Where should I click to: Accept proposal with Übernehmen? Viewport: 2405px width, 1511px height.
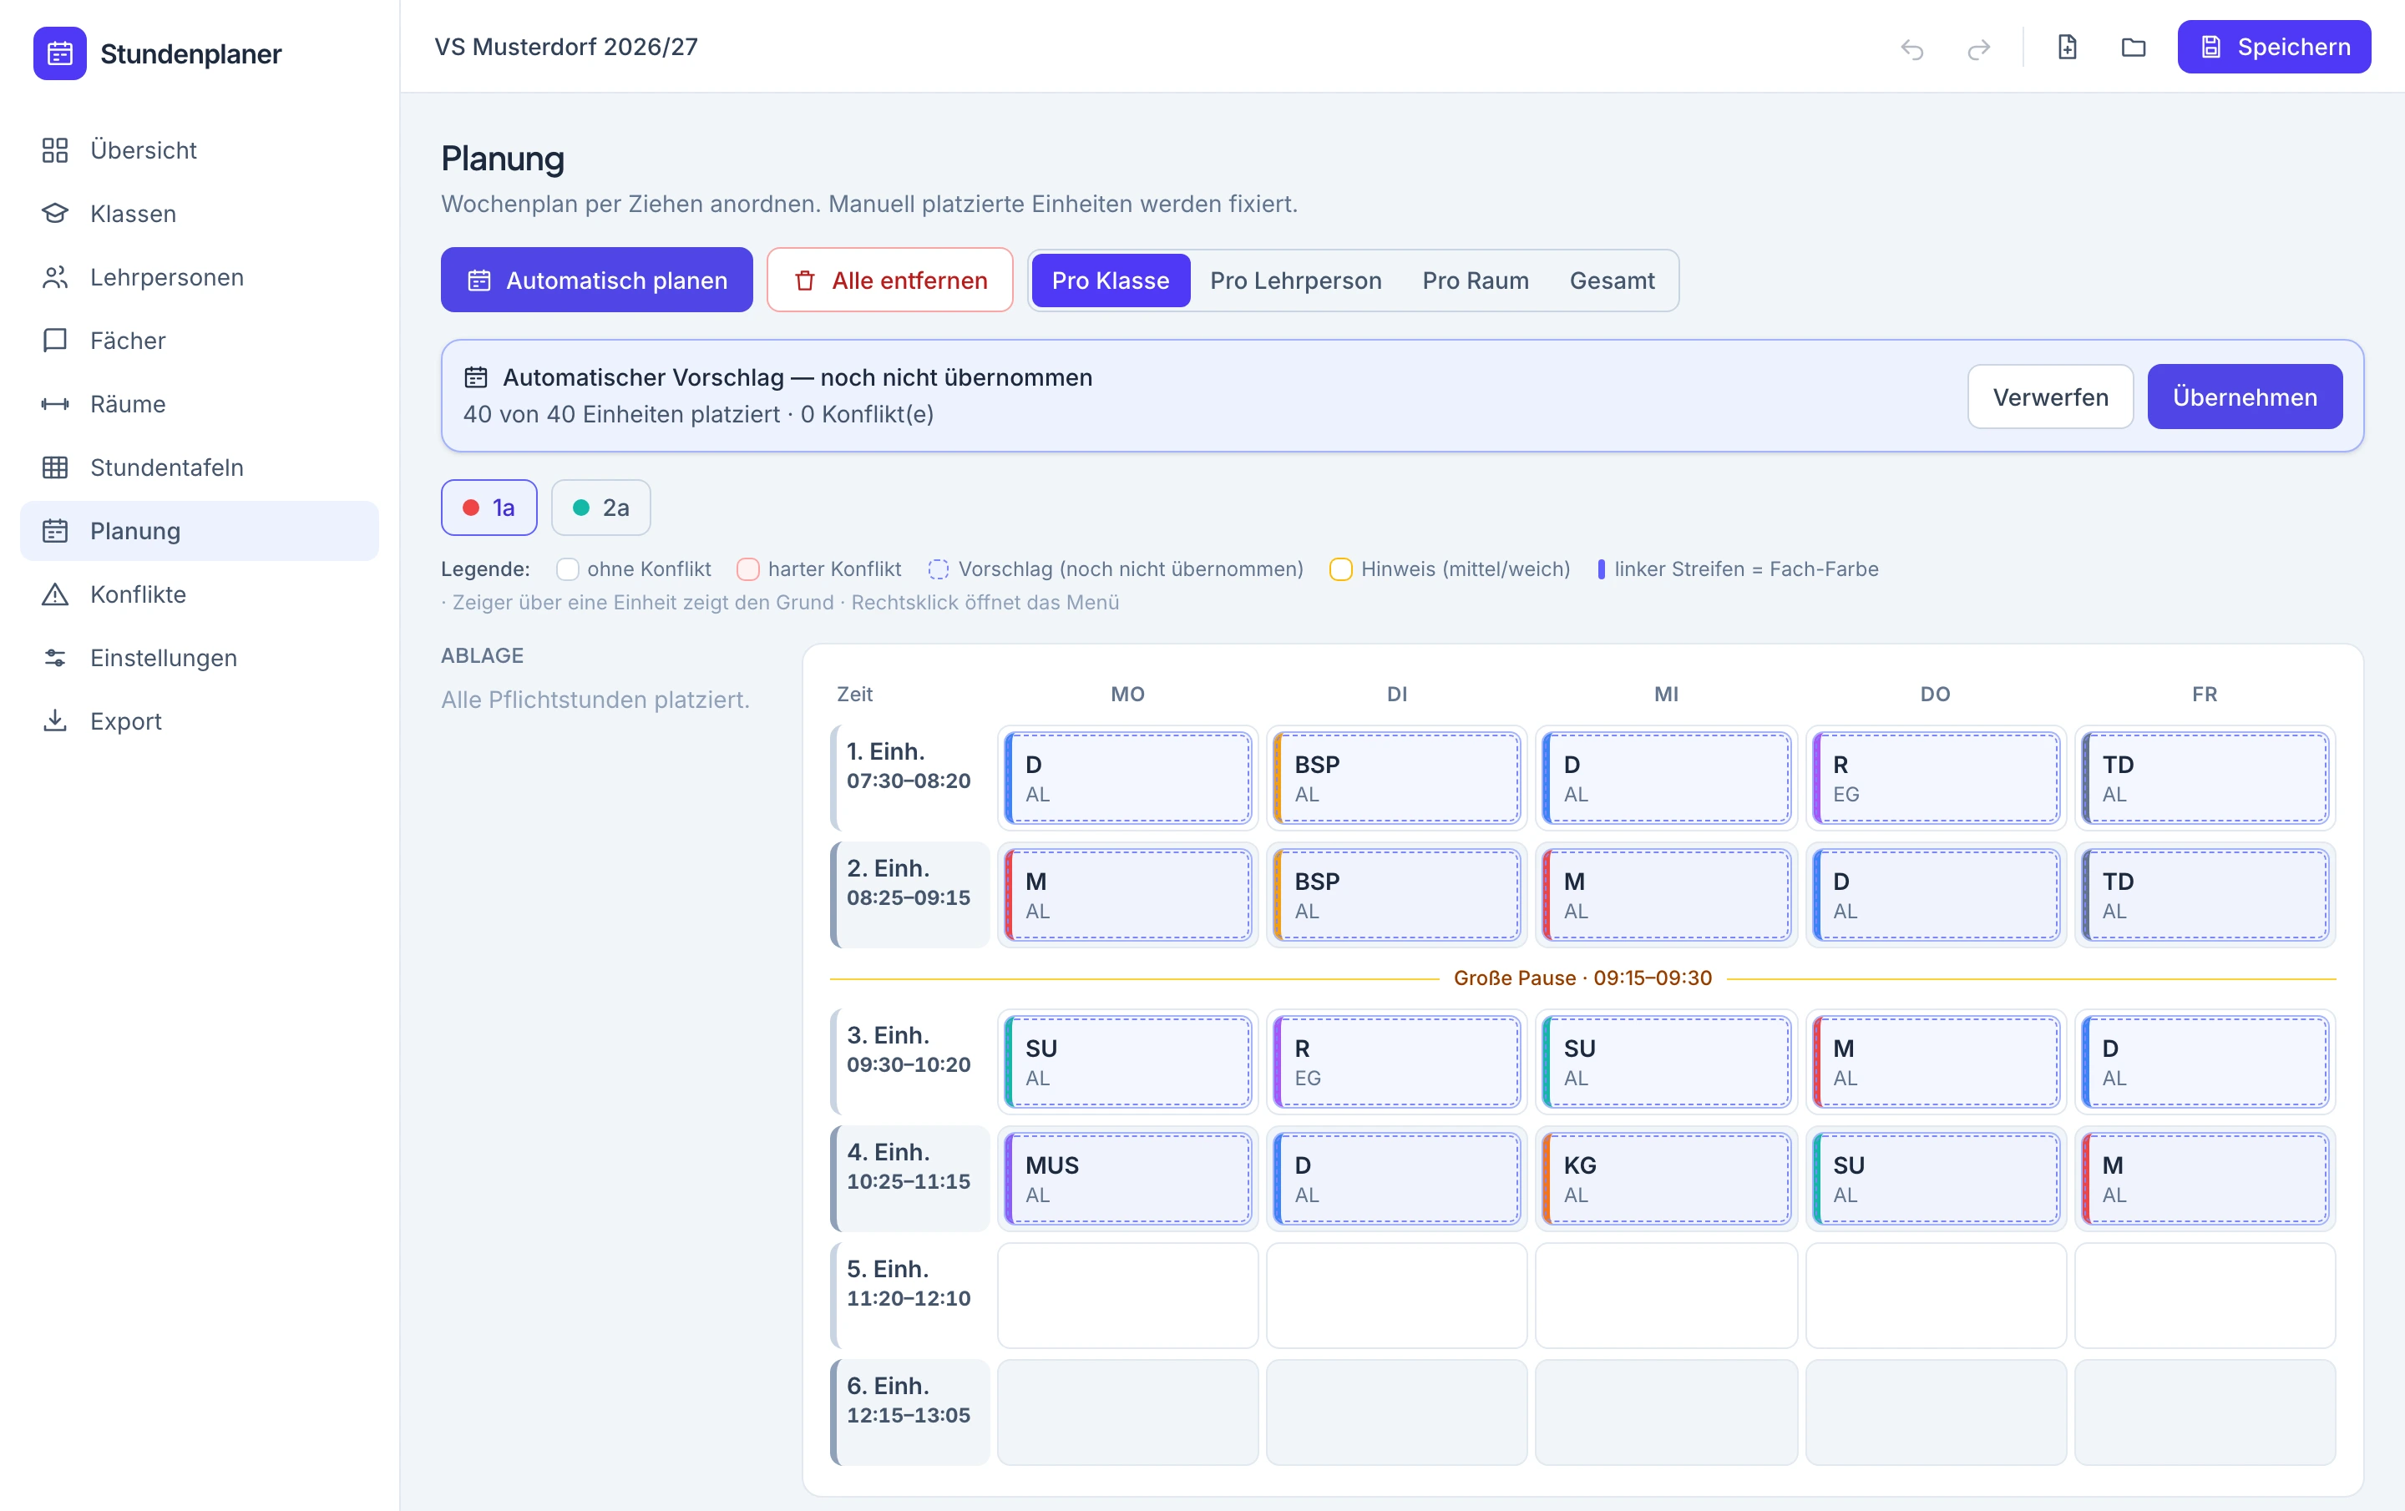tap(2244, 397)
